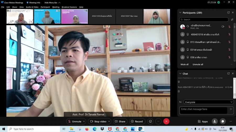The width and height of the screenshot is (236, 132).
Task: Collapse the Participants panel chevron
Action: coord(180,13)
